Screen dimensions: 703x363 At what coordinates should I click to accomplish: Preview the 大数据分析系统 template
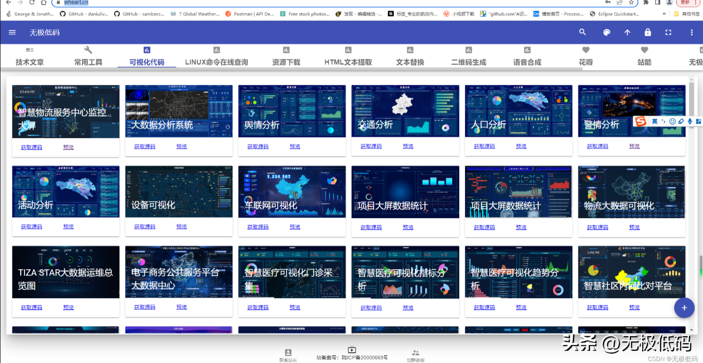click(x=181, y=146)
